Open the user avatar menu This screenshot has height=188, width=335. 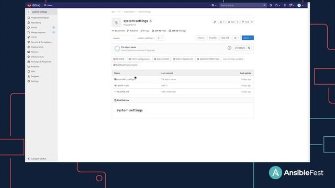(x=300, y=5)
